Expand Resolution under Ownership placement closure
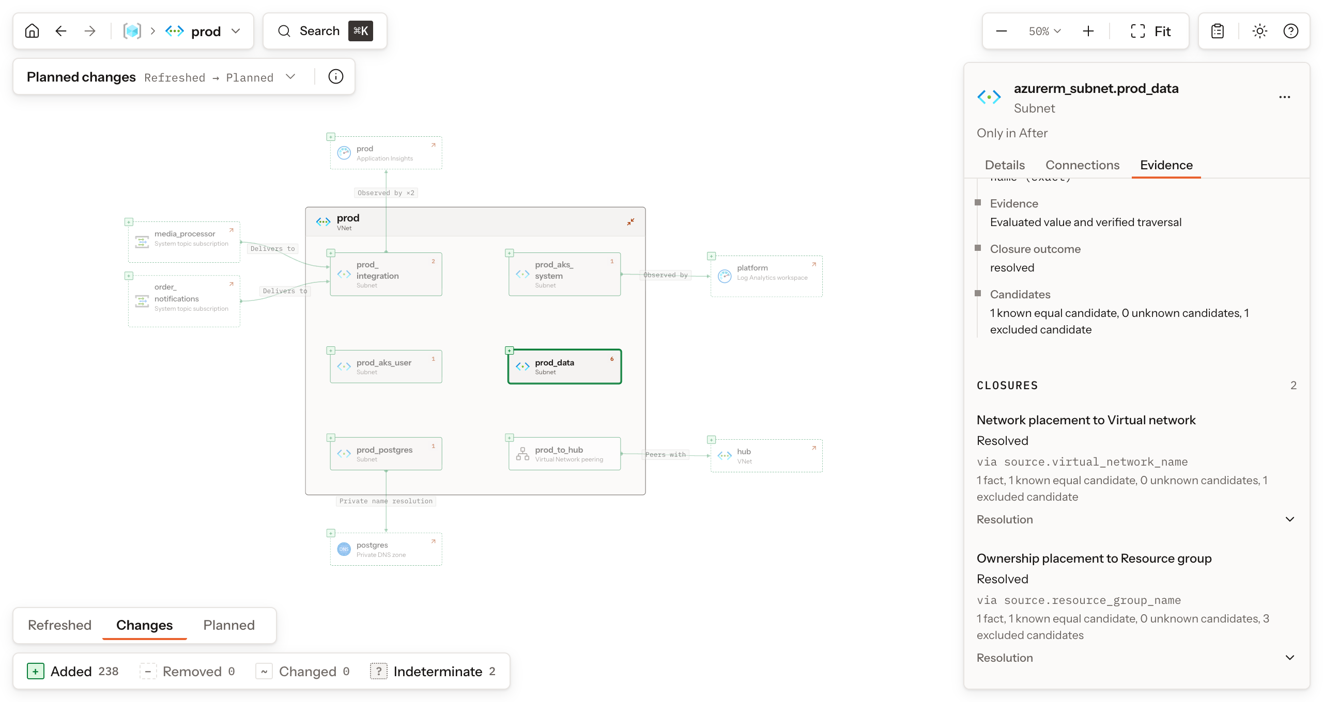This screenshot has height=702, width=1323. 1136,658
